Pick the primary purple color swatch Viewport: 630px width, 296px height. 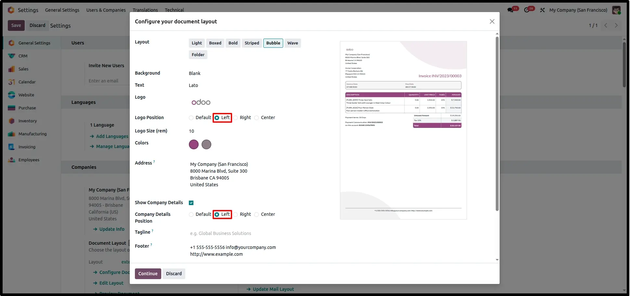(x=194, y=144)
